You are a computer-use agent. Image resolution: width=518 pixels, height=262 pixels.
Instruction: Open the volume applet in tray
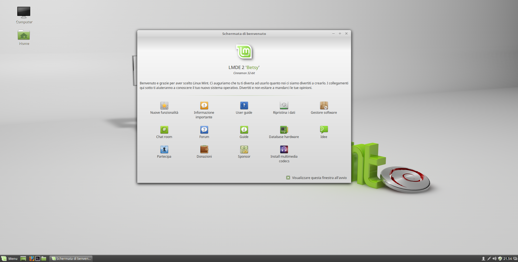tap(494, 258)
